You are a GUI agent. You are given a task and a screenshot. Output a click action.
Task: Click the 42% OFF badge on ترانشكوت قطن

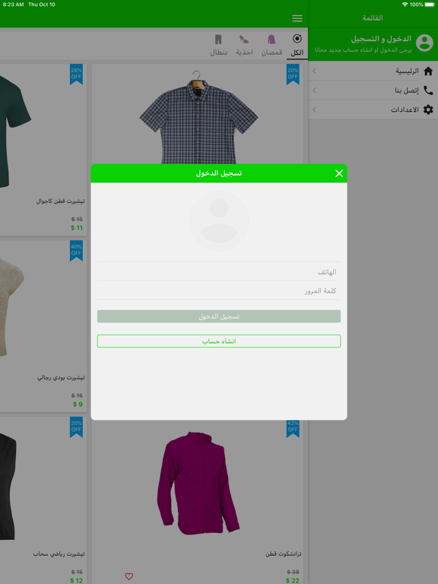[x=293, y=428]
